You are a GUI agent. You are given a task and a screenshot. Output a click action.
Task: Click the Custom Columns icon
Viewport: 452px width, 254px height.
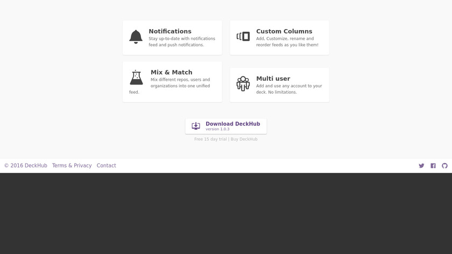(243, 37)
